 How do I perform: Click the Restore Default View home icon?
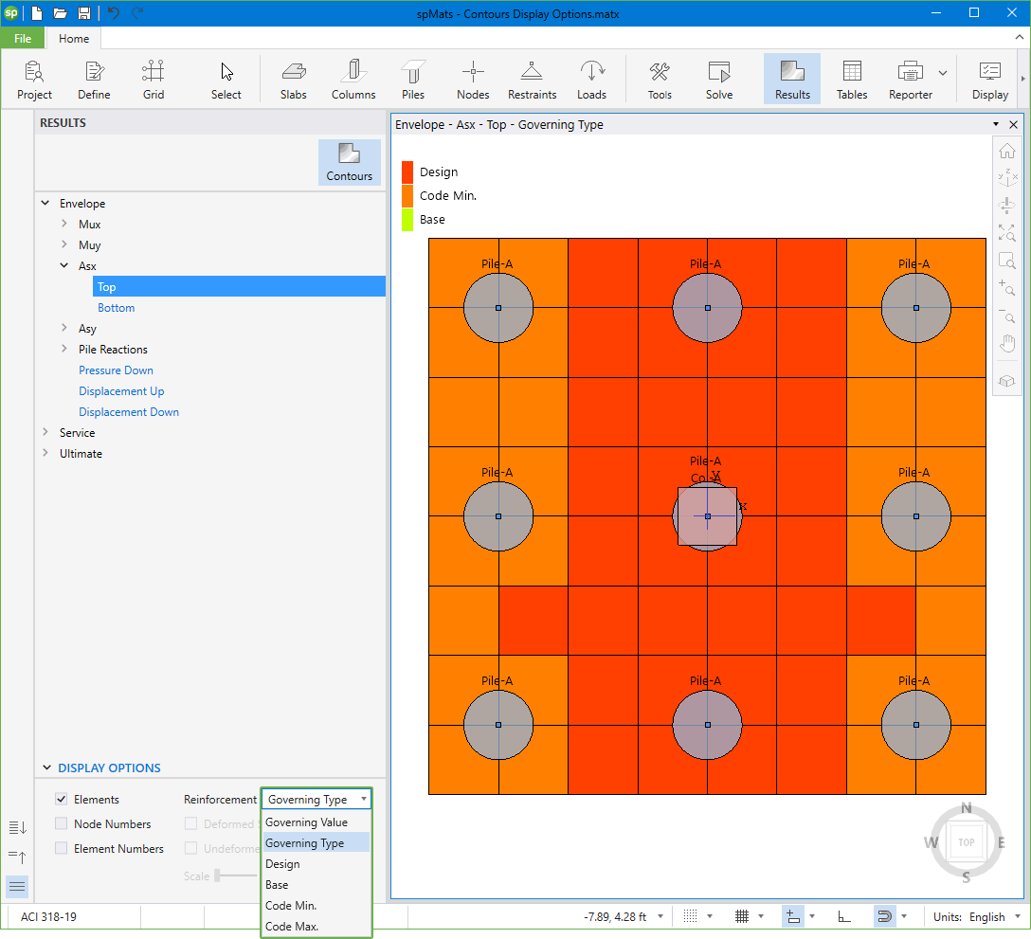[x=1007, y=150]
